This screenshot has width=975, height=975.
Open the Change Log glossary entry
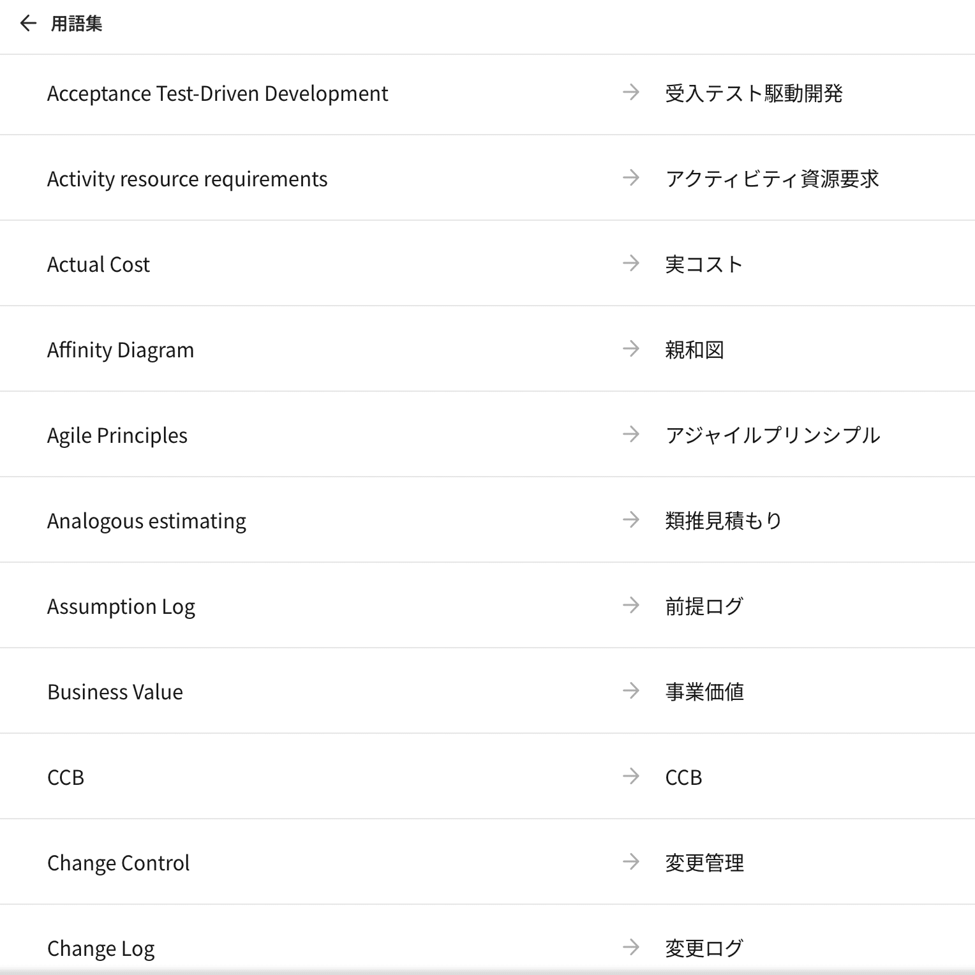coord(487,939)
